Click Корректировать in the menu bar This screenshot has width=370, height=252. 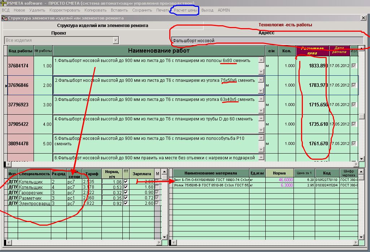(65, 10)
